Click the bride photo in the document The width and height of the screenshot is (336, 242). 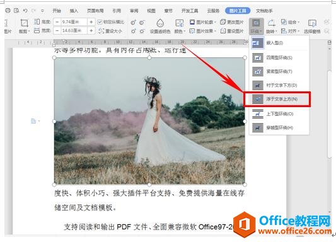(x=149, y=121)
